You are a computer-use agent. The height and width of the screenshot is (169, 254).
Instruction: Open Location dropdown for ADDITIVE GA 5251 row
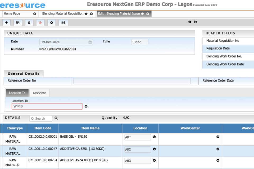pyautogui.click(x=154, y=149)
